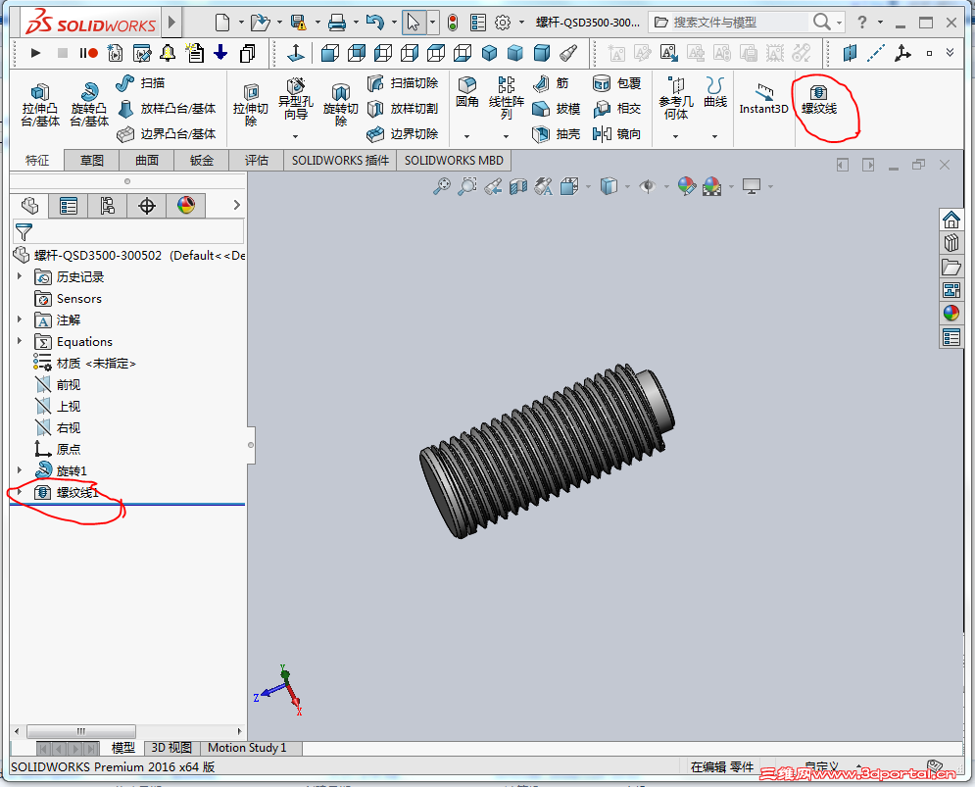
Task: Open Linear Pattern (线性阵列) tool
Action: tap(507, 98)
